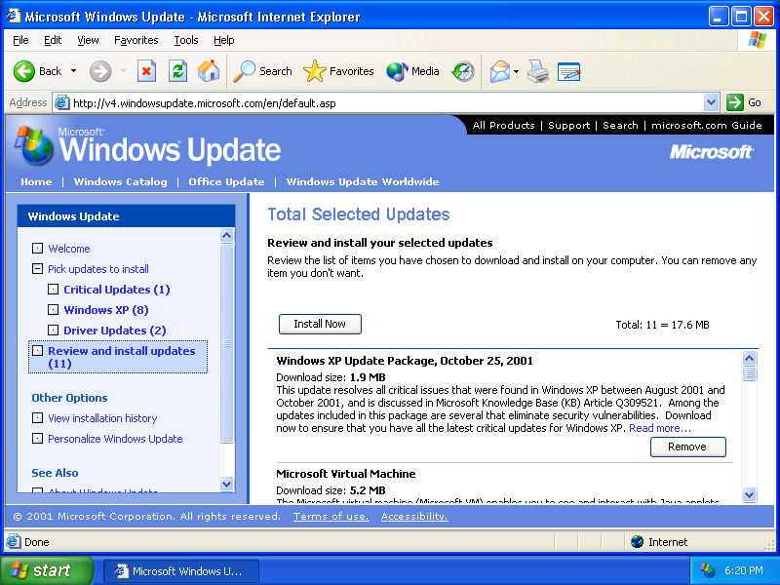
Task: Click the Stop page loading icon
Action: point(146,71)
